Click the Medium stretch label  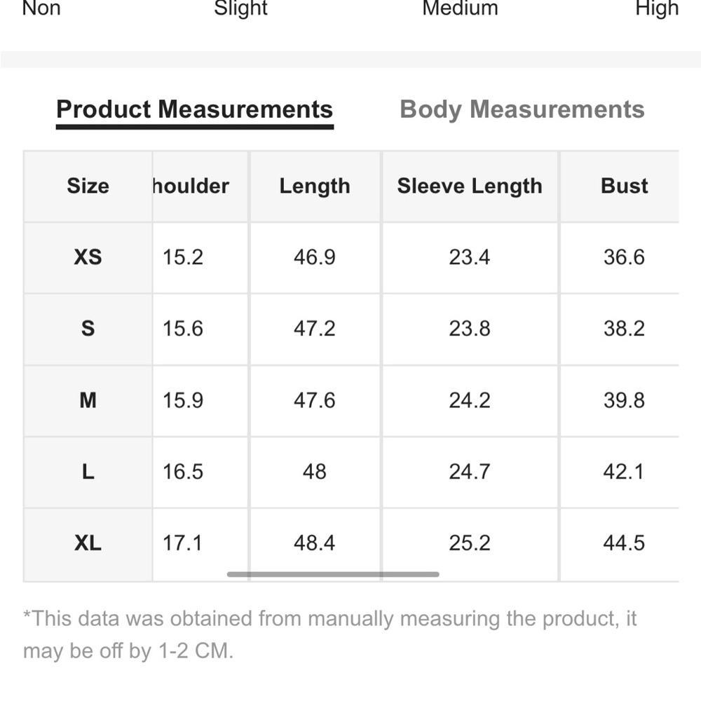click(x=460, y=8)
